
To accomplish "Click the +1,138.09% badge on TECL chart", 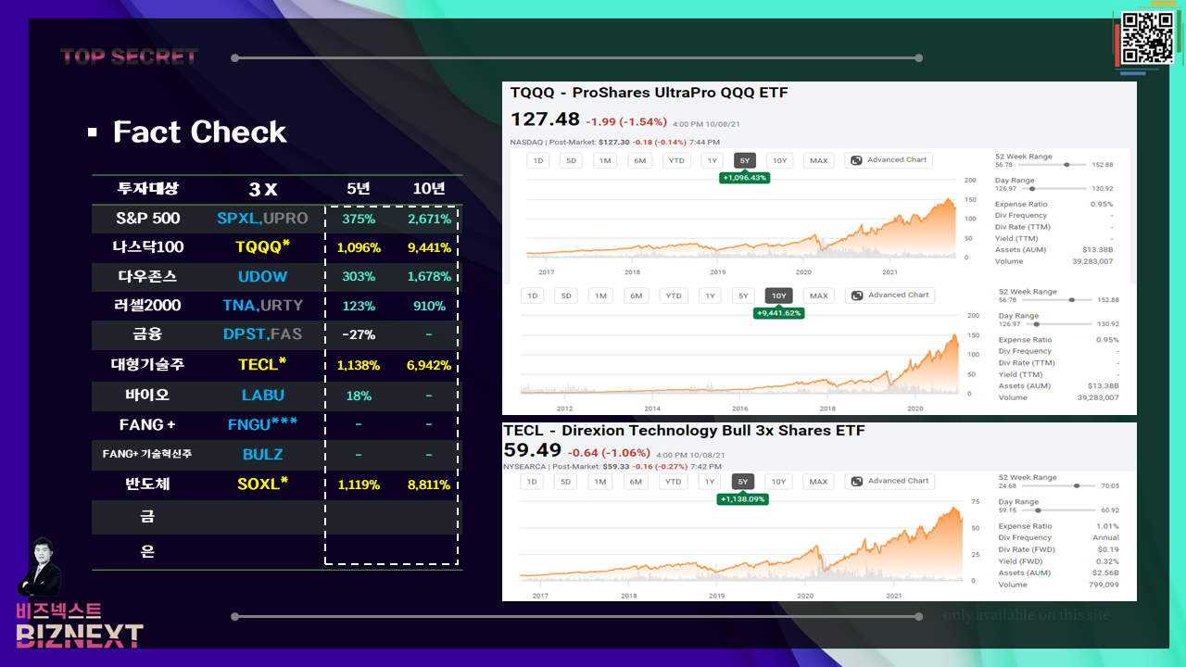I will point(743,499).
